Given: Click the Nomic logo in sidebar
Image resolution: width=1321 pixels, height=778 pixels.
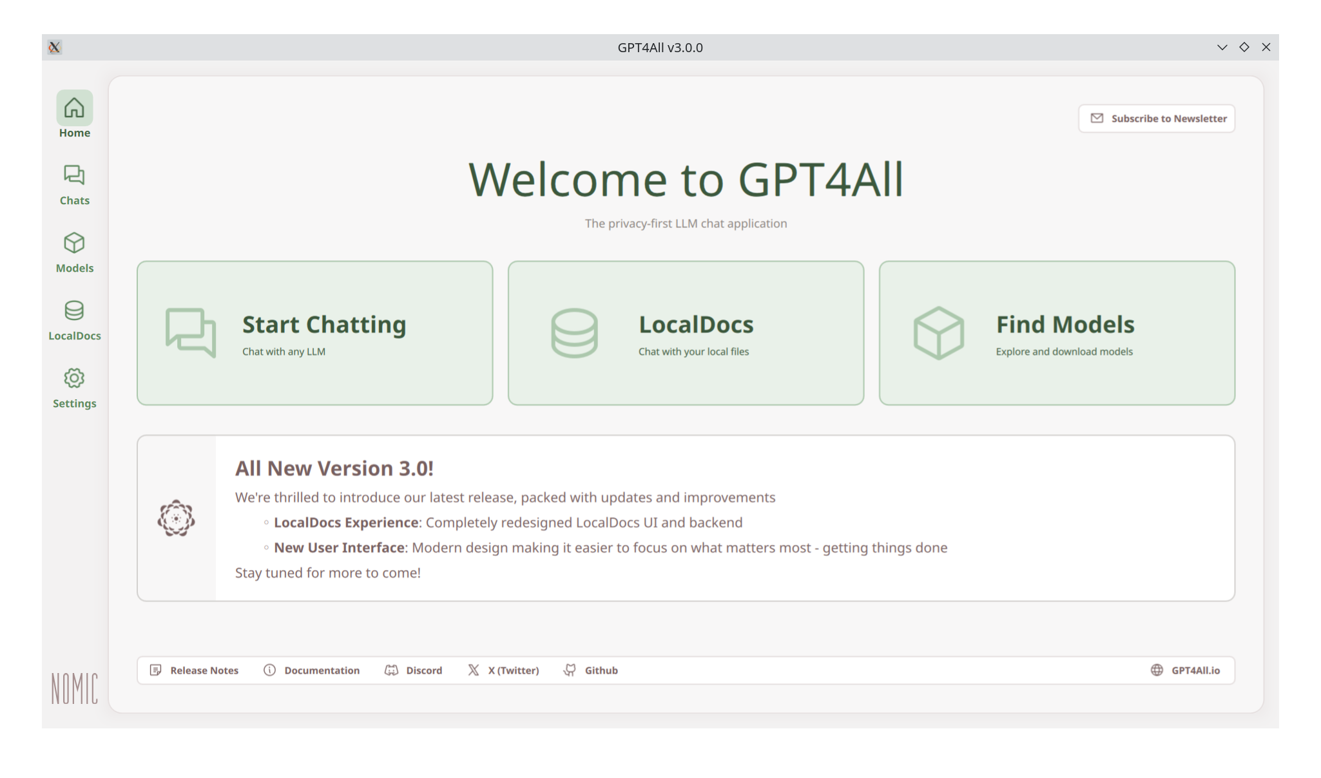Looking at the screenshot, I should point(75,688).
